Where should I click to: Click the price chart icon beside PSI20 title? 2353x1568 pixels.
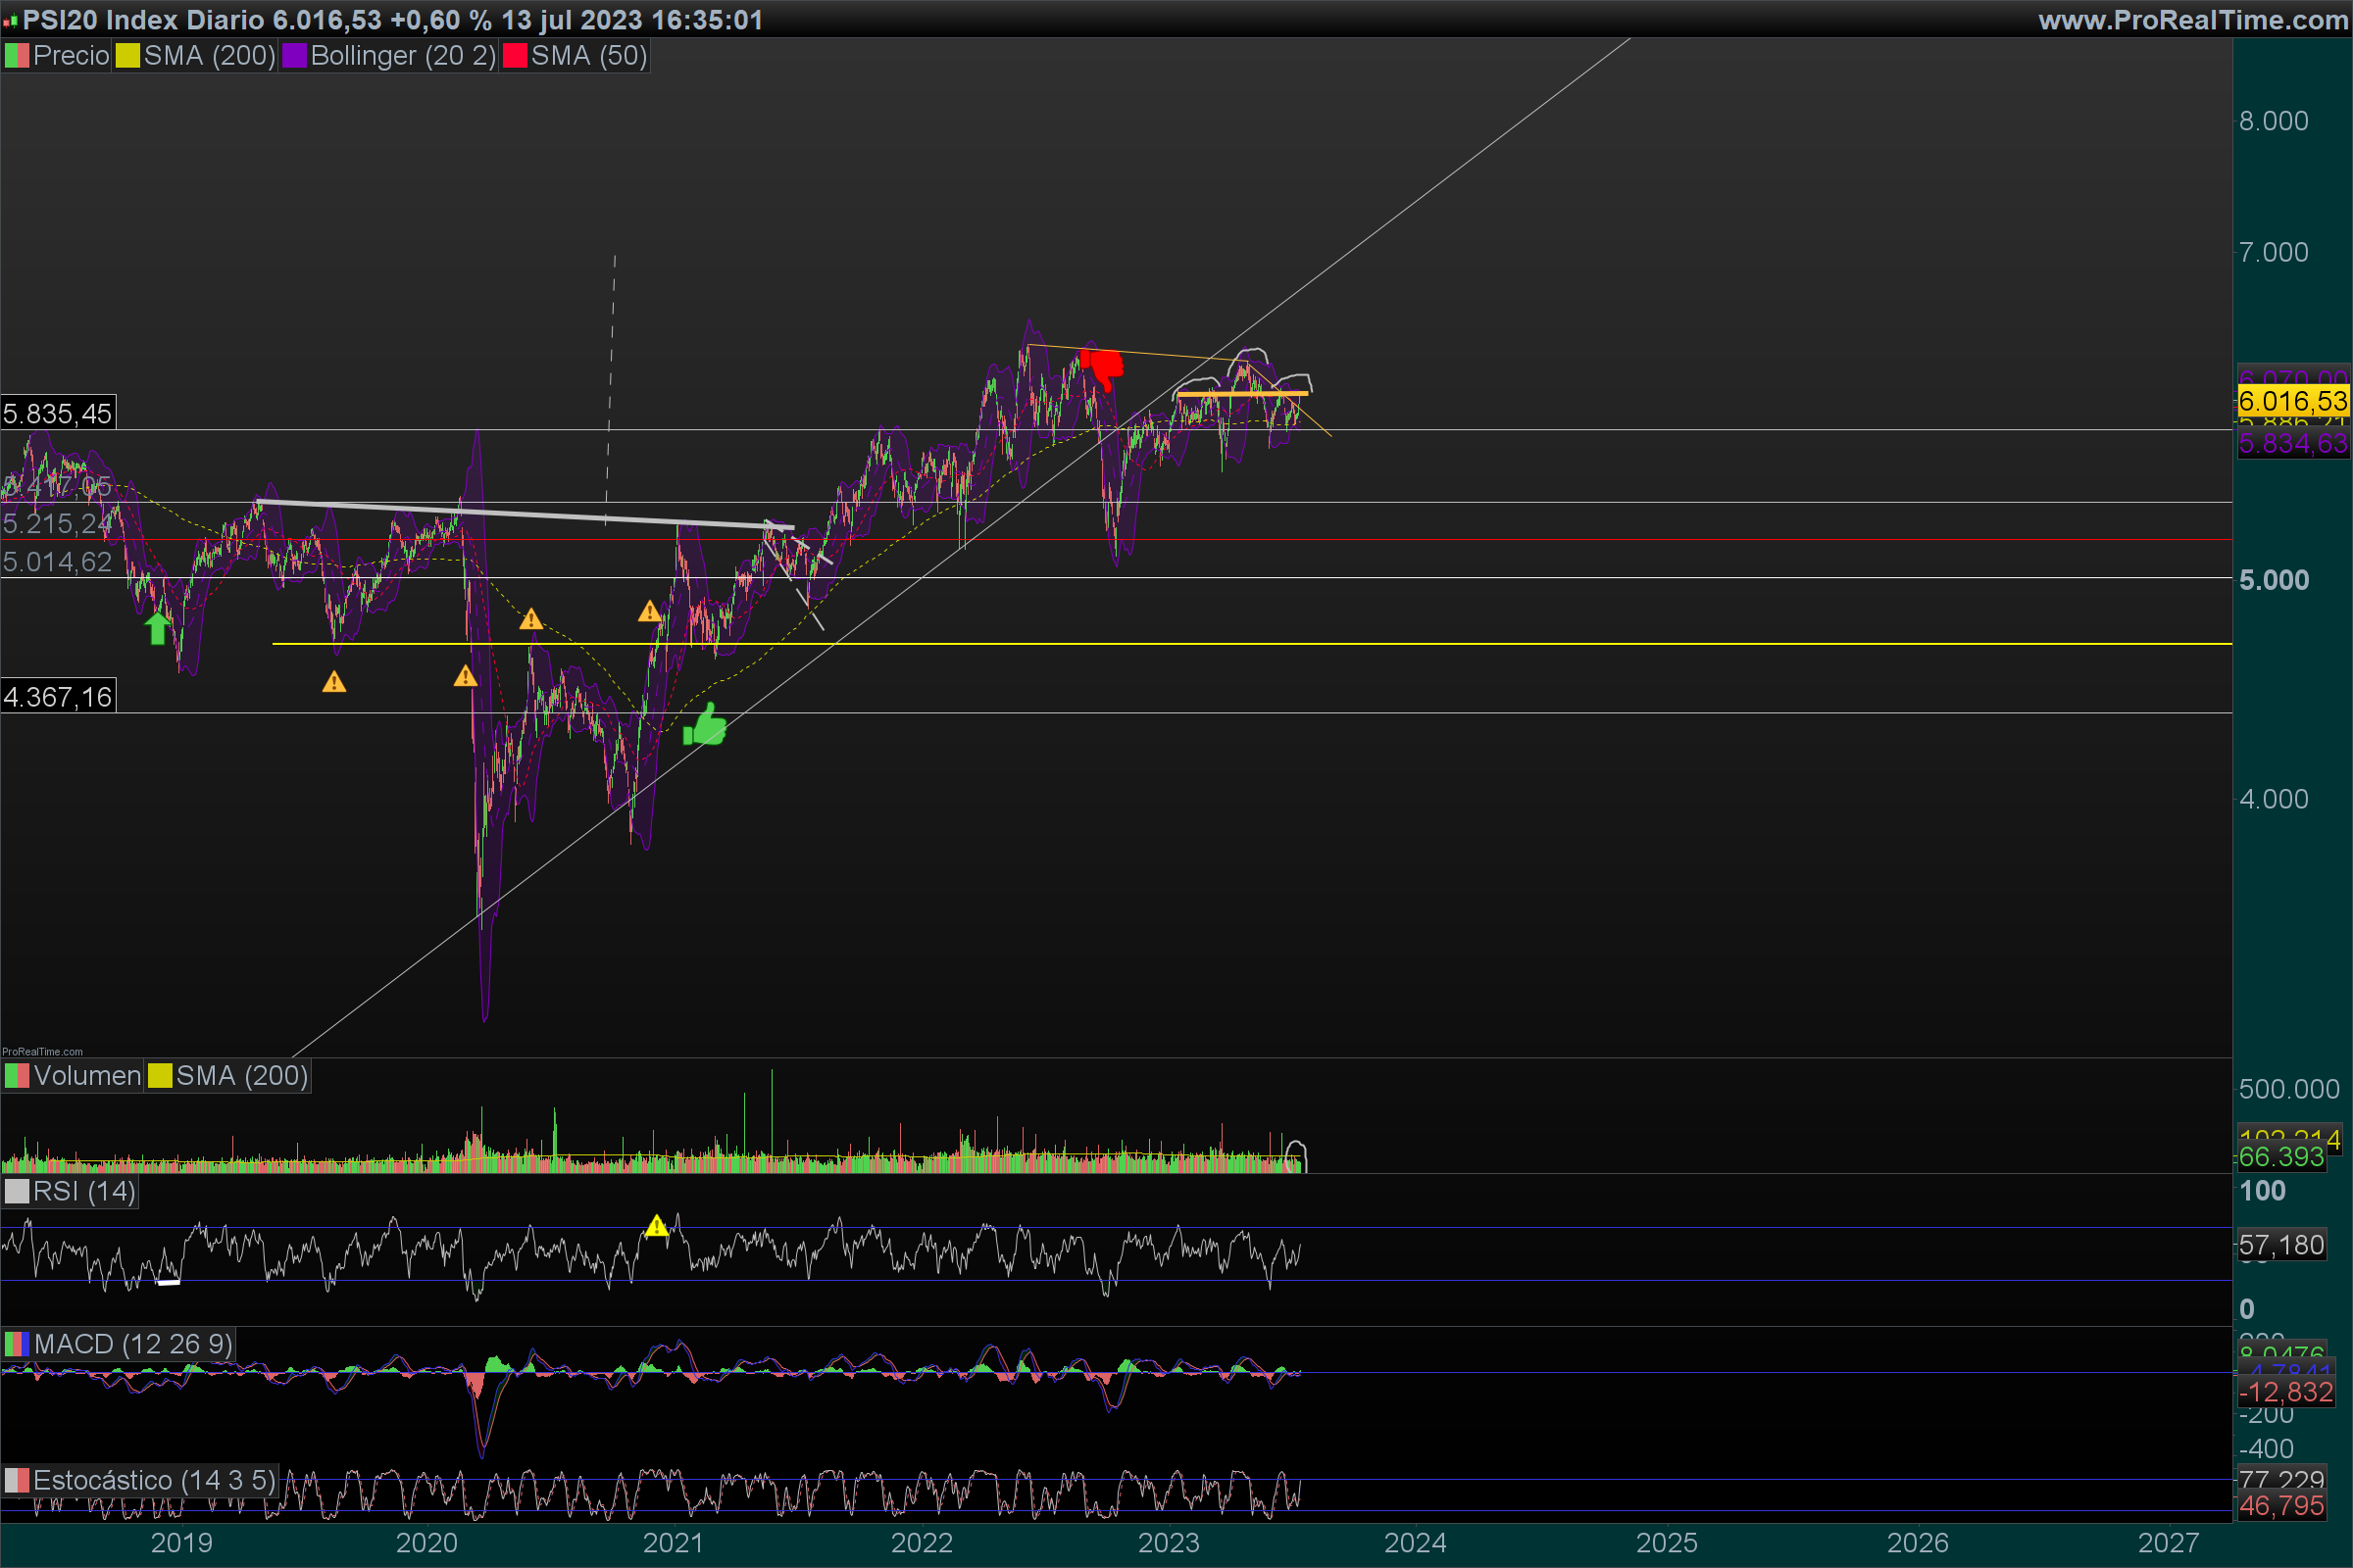pos(10,20)
